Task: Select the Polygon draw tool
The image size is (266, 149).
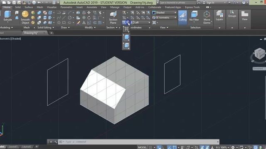Action: [x=59, y=22]
